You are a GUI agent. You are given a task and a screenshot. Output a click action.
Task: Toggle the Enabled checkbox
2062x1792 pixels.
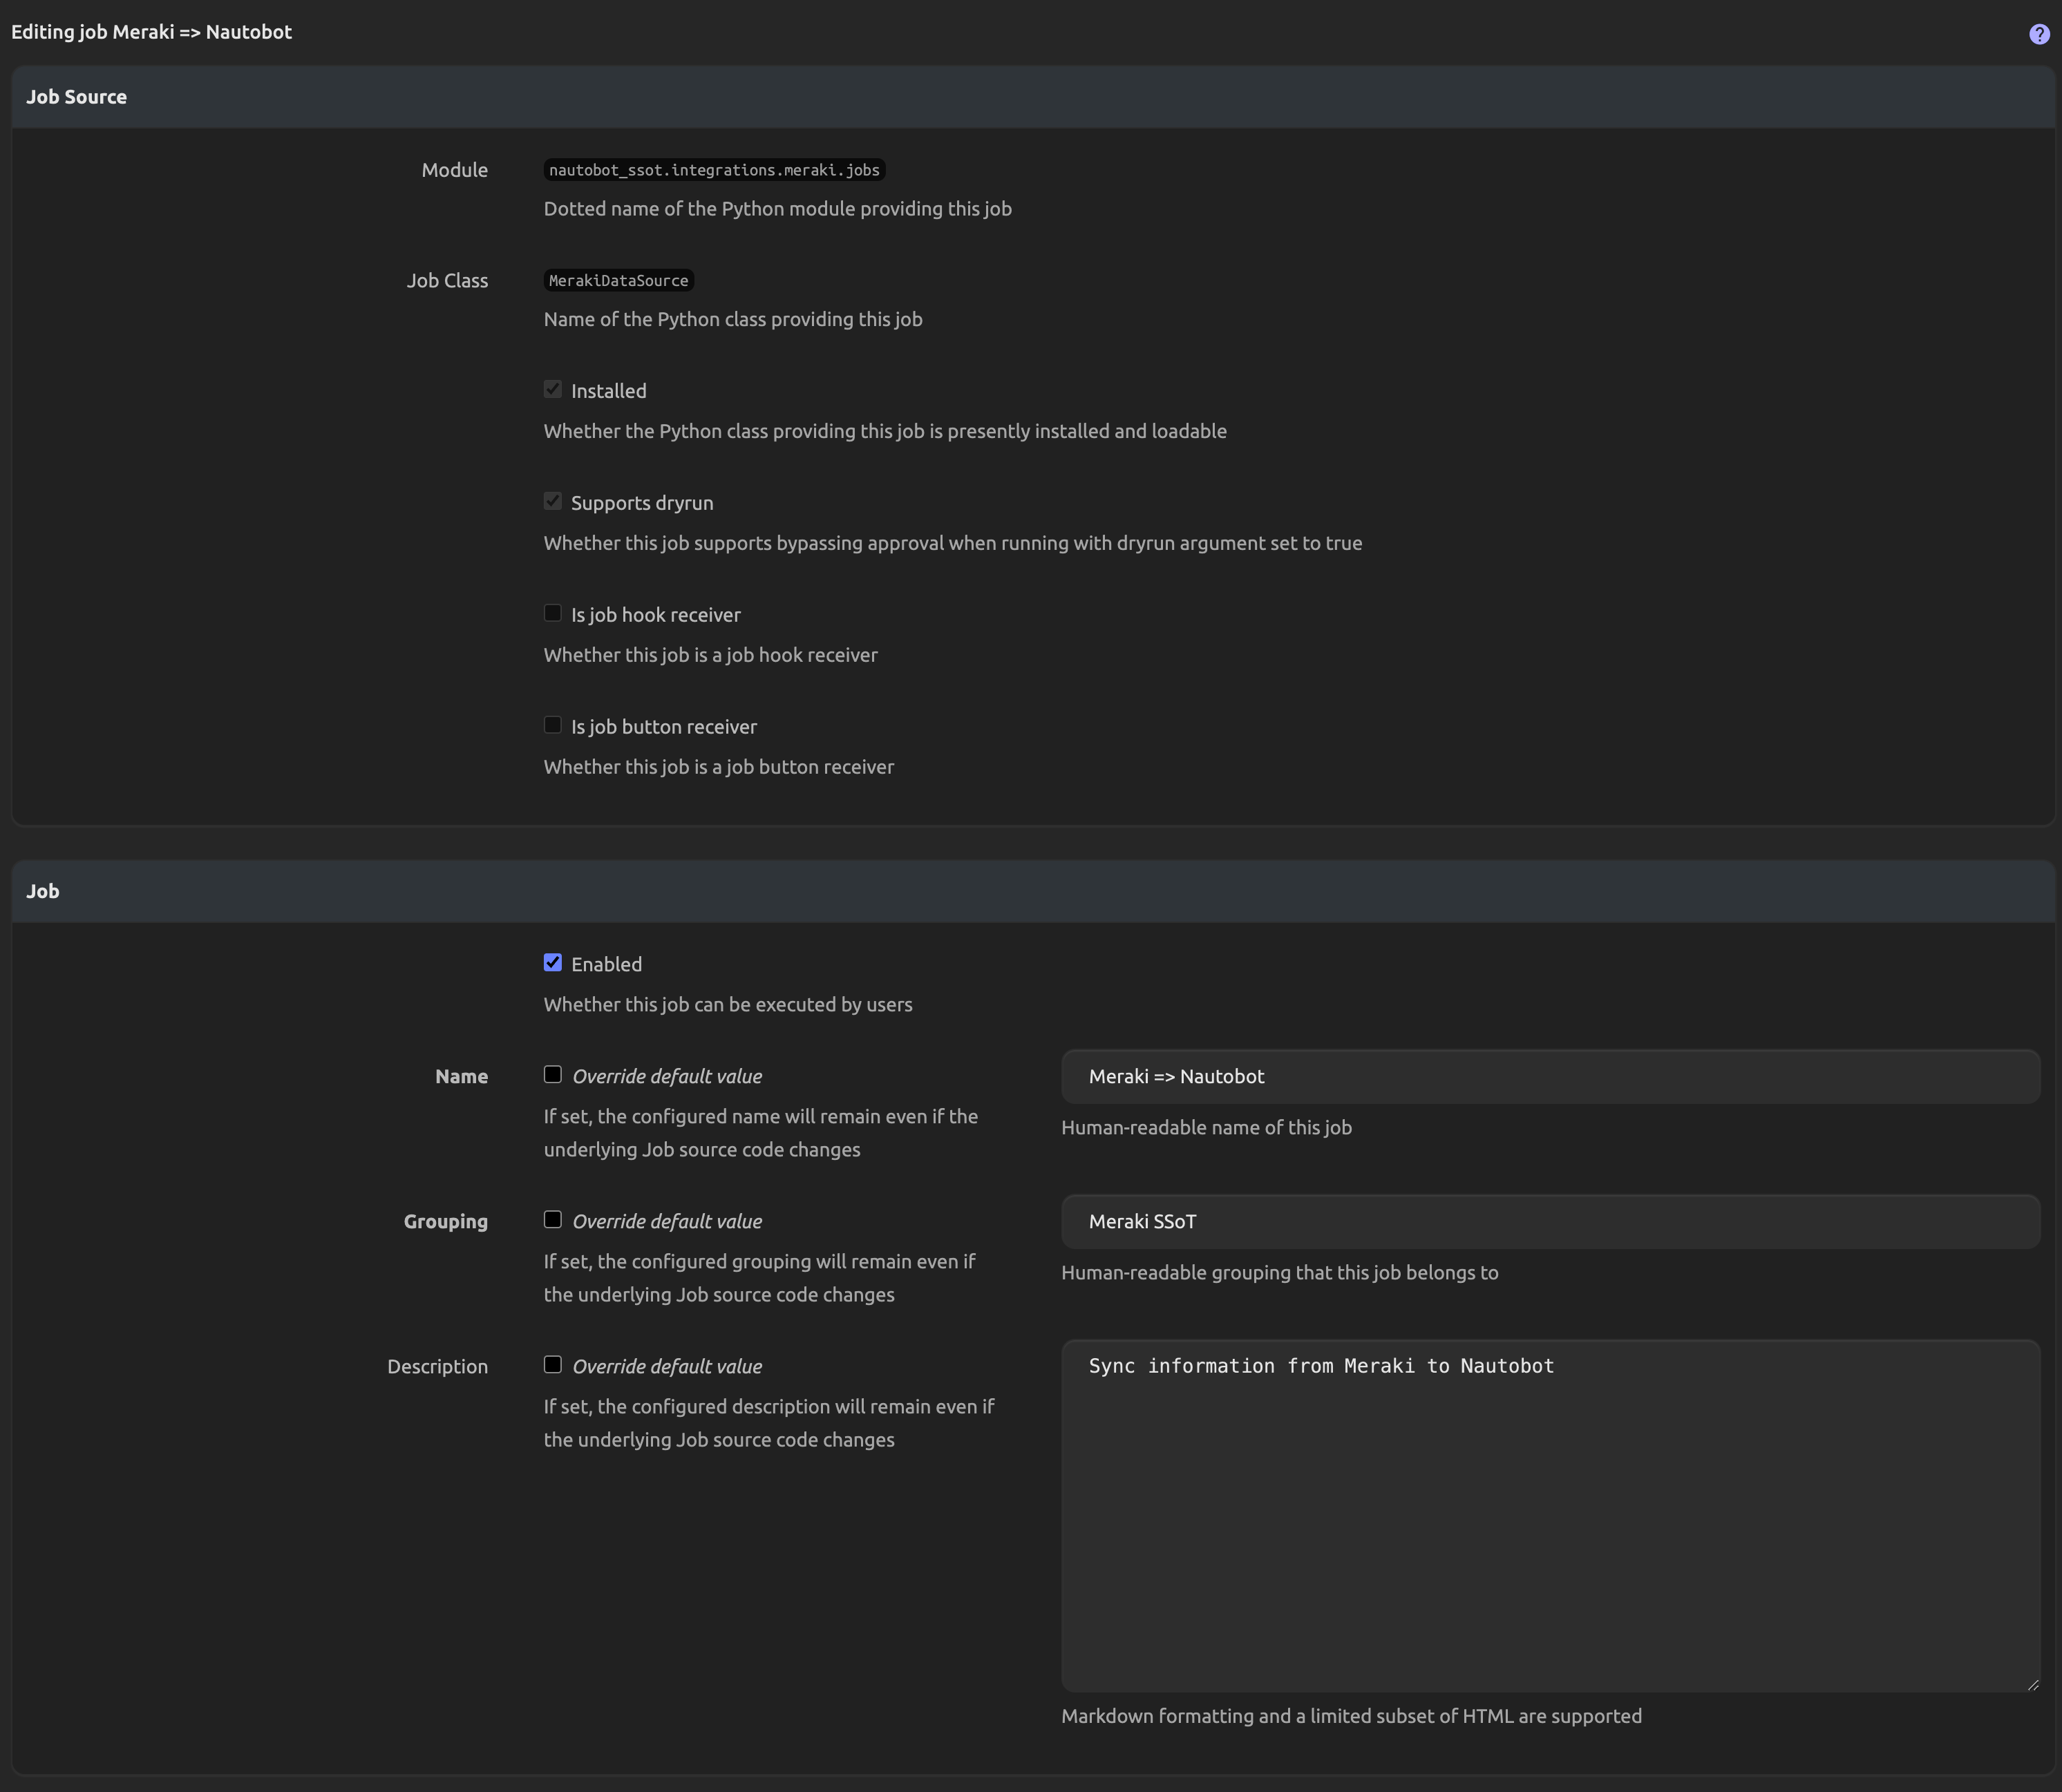point(552,962)
